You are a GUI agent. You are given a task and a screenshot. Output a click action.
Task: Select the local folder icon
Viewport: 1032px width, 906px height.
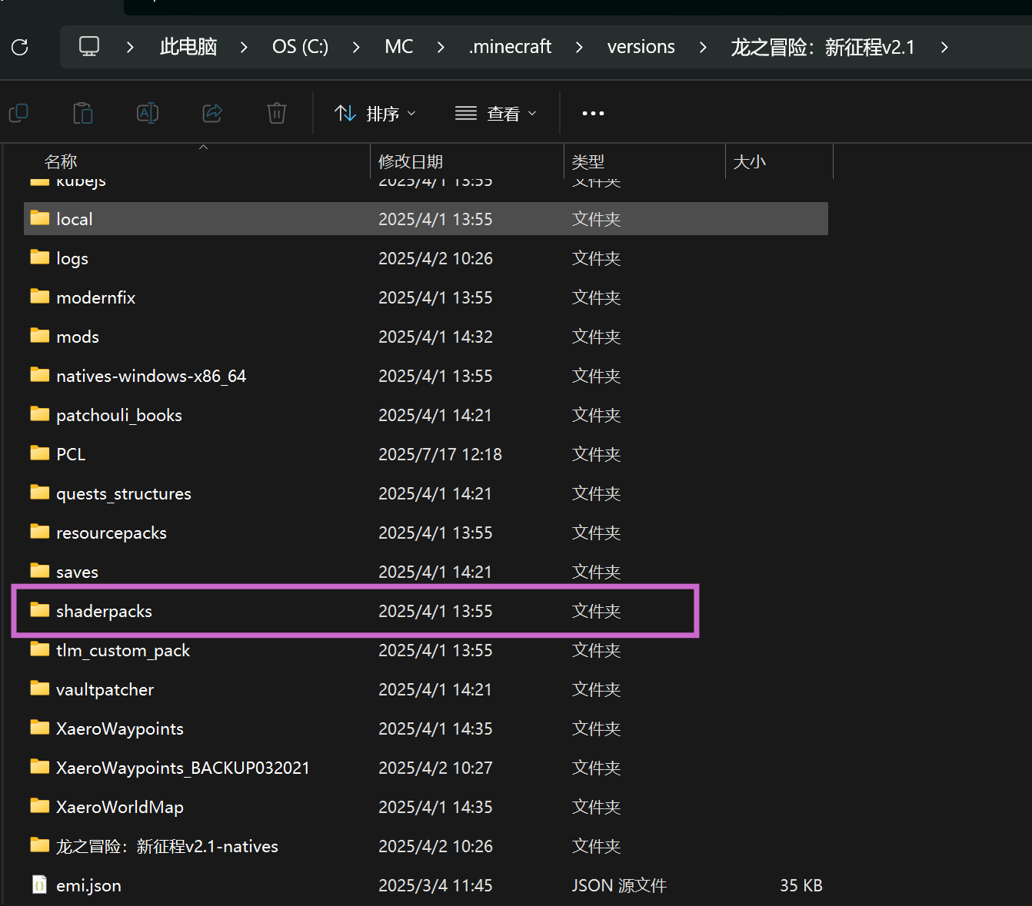point(40,218)
